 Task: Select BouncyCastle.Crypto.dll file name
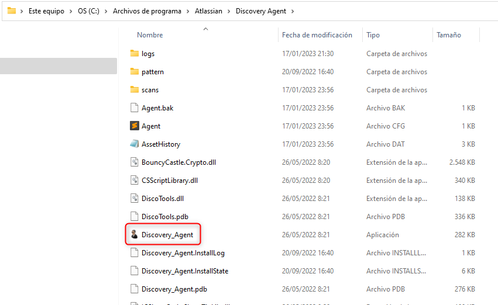179,162
